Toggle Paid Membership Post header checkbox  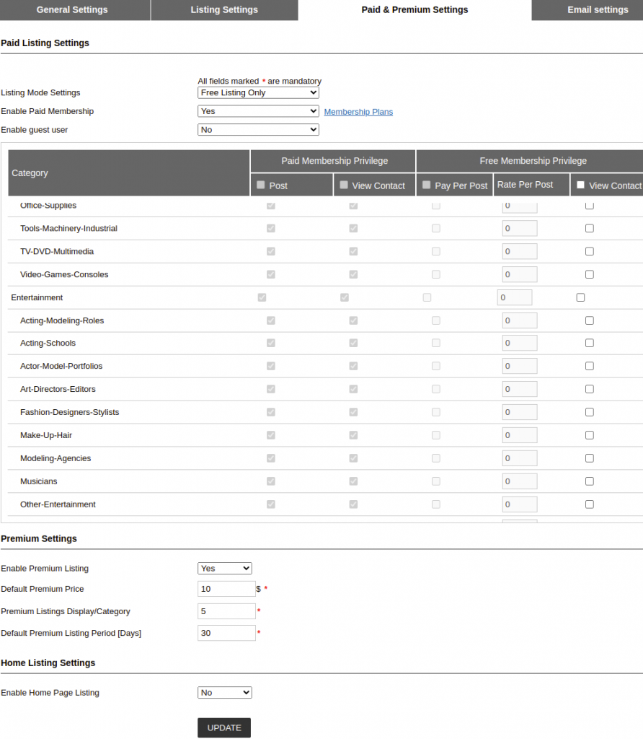[x=261, y=185]
